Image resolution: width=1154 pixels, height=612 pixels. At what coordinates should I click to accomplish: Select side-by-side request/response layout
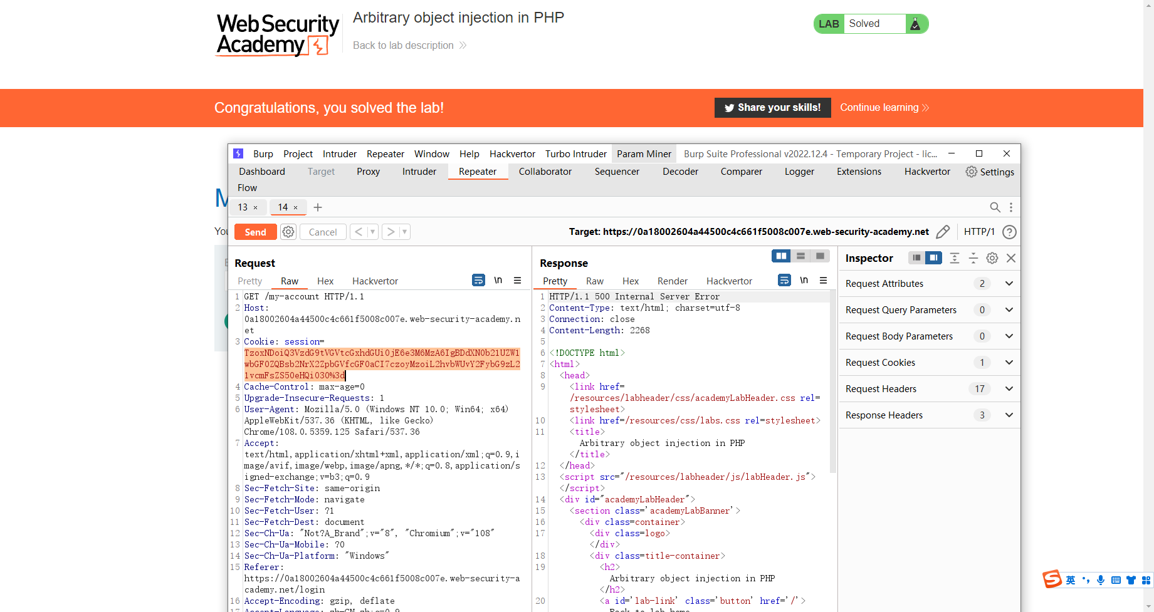click(781, 256)
